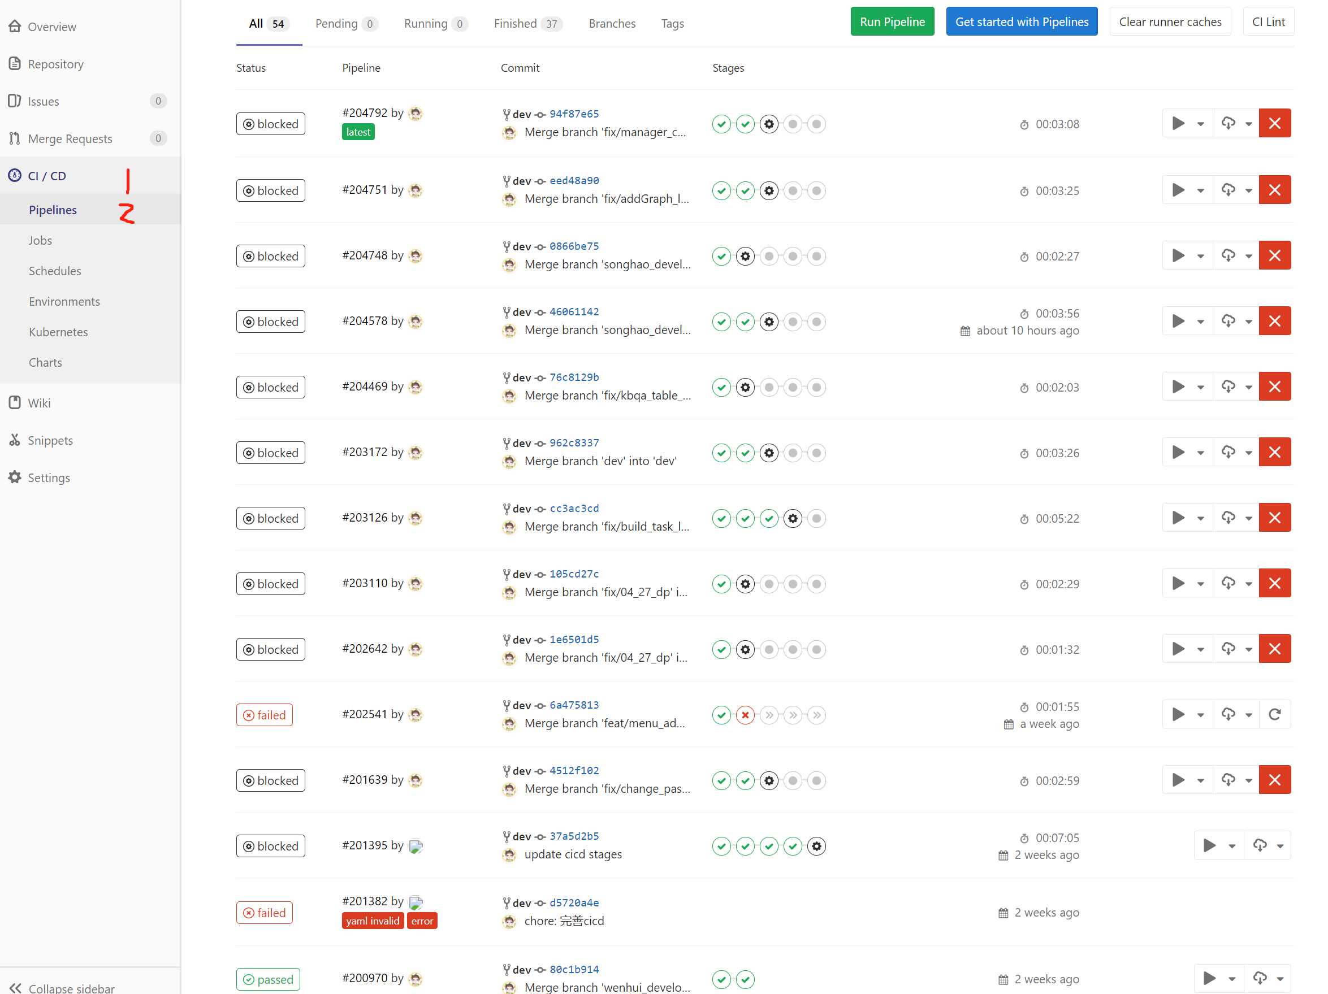Click the user avatar on pipeline #204578
1328x994 pixels.
pos(416,321)
